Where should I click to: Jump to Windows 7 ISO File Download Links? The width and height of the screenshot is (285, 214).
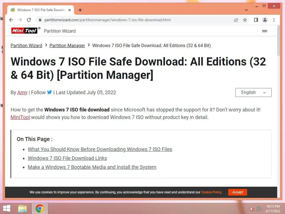point(67,158)
